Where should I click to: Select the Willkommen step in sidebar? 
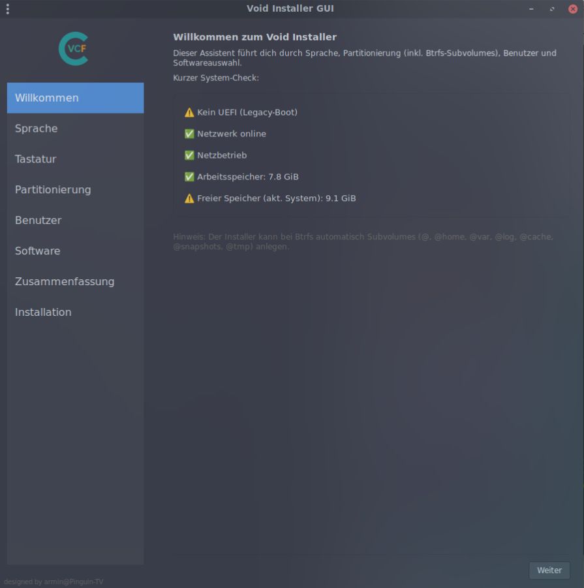[75, 98]
